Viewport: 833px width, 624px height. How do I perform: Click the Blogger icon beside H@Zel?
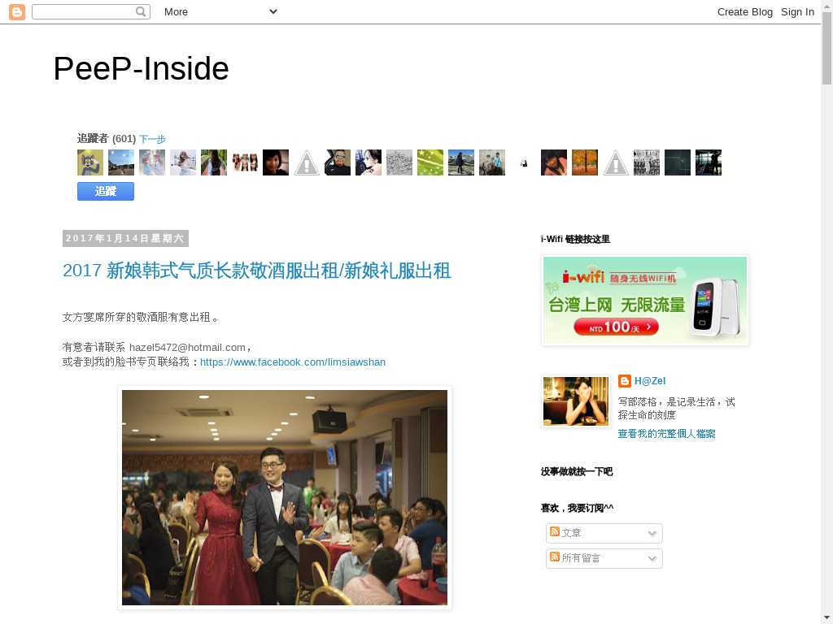(x=624, y=381)
